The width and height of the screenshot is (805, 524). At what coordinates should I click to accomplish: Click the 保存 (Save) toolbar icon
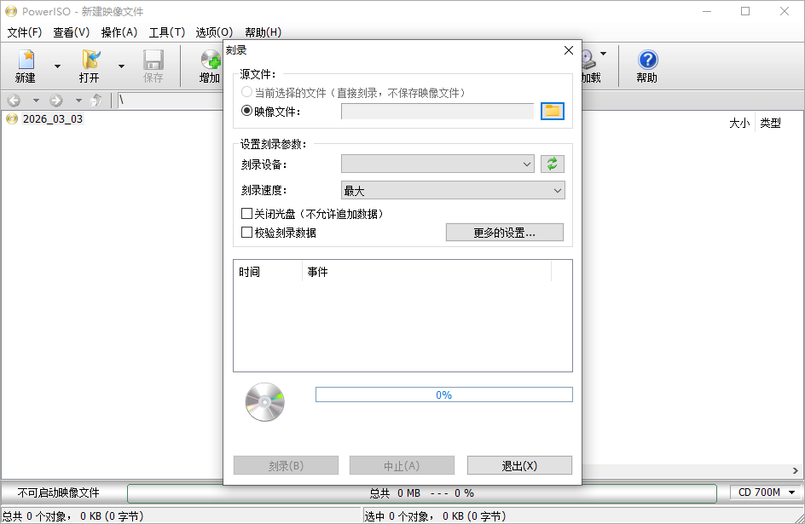click(153, 66)
